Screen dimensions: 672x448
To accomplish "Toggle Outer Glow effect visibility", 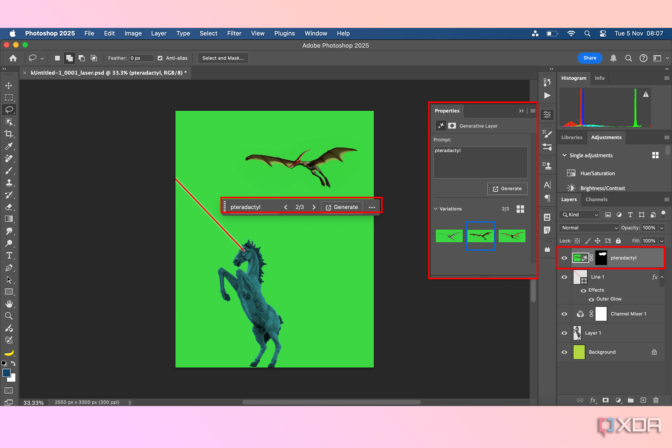I will click(591, 299).
